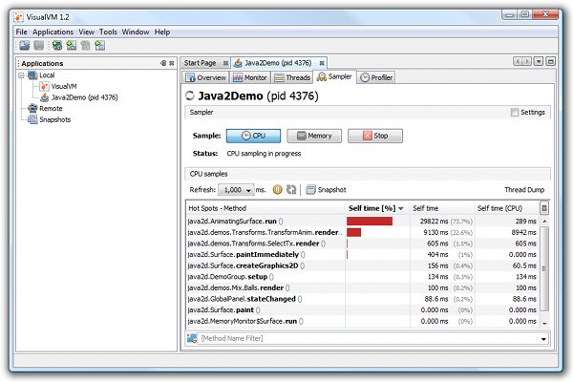Sort by Hot Spots - Method column
This screenshot has height=382, width=573.
tap(265, 208)
